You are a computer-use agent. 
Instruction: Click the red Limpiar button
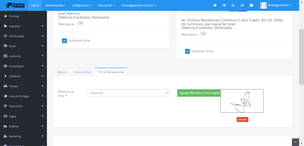(242, 120)
